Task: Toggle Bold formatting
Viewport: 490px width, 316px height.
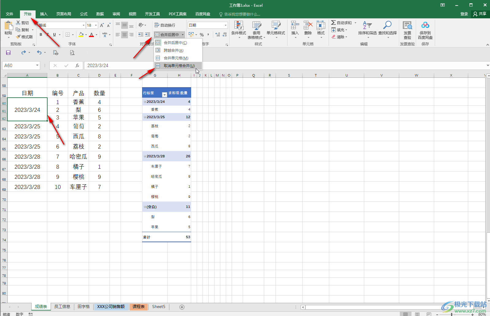Action: tap(41, 35)
